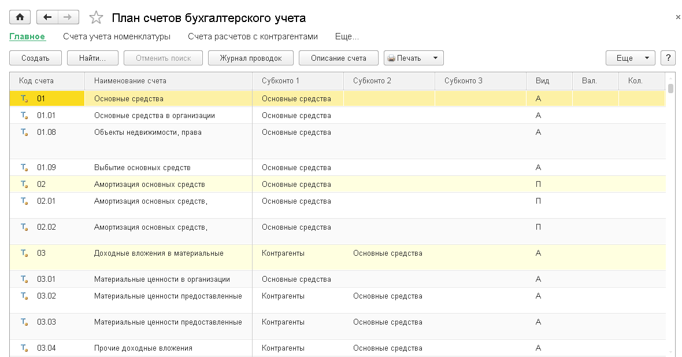Add page to favorites with star icon
This screenshot has height=357, width=682.
[x=97, y=18]
